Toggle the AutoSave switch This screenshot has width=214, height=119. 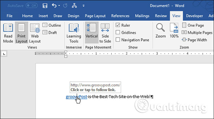[32, 6]
